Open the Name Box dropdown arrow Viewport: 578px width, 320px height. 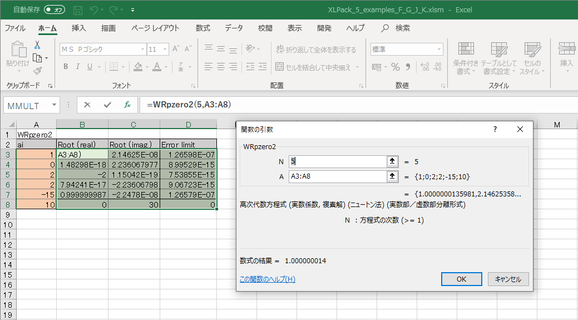(x=54, y=105)
